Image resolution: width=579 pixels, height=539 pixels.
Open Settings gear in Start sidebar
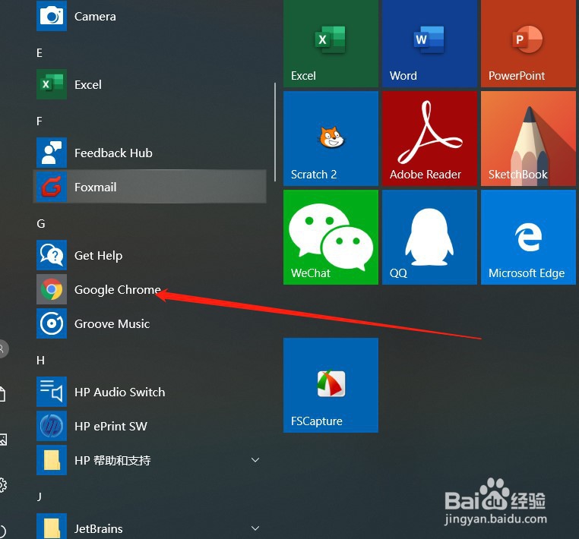2,485
